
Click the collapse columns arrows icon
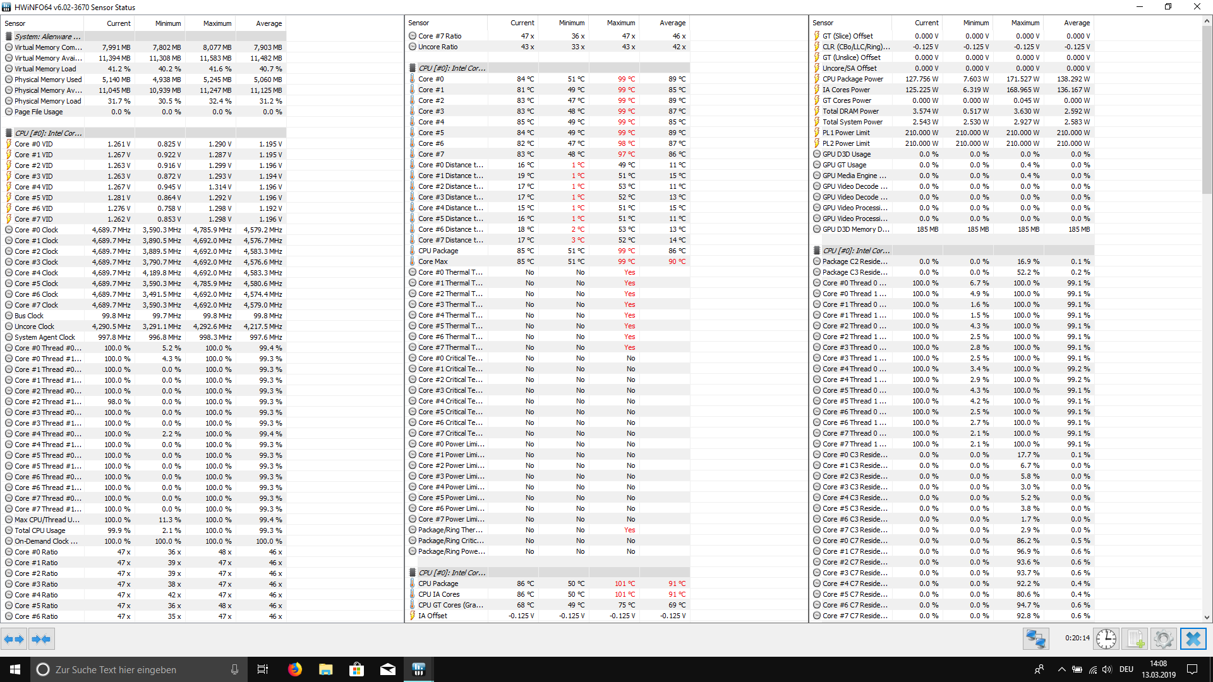coord(41,639)
